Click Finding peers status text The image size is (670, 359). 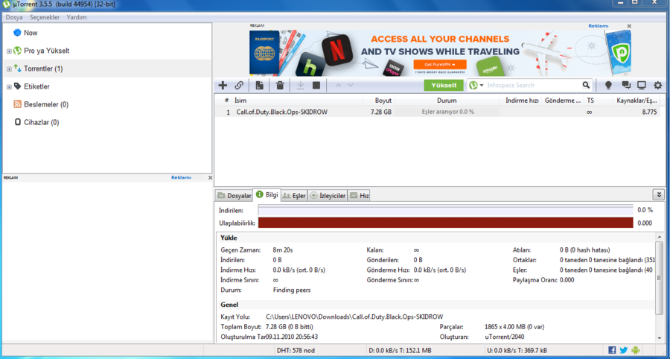coord(292,290)
